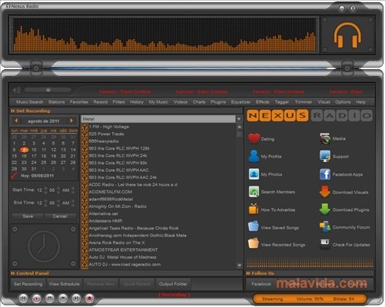
Task: Skip to previous track button
Action: pos(23,299)
